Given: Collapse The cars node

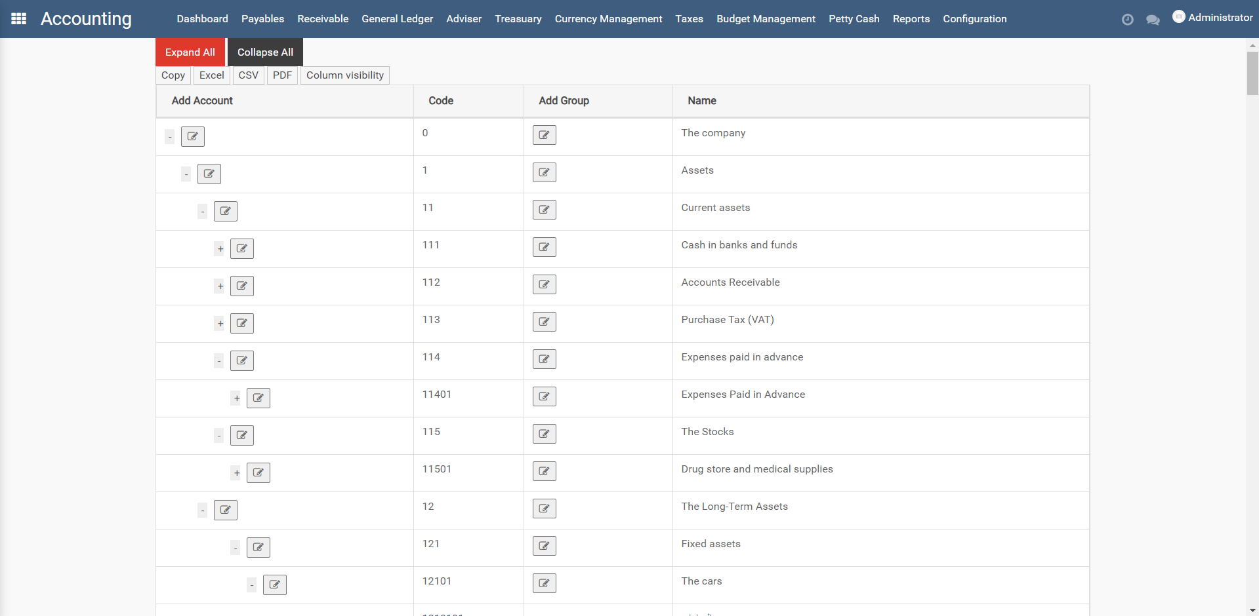Looking at the screenshot, I should click(252, 585).
